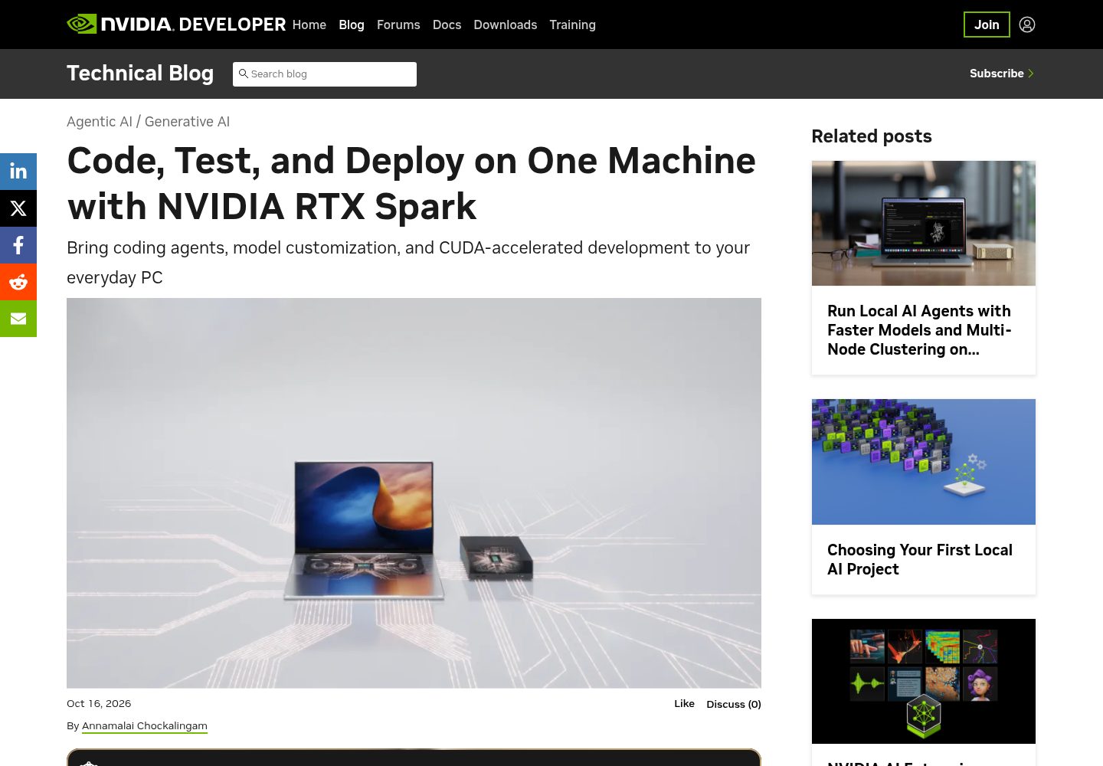Click the Subscribe chevron arrow
This screenshot has height=766, width=1103.
[x=1031, y=74]
